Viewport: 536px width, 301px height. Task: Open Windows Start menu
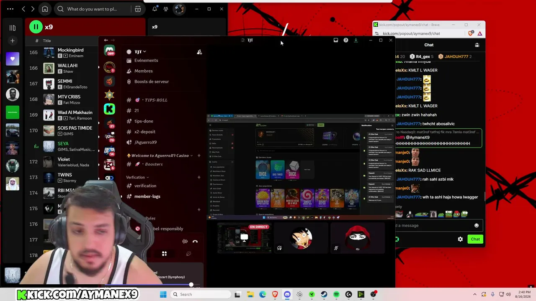click(x=163, y=294)
